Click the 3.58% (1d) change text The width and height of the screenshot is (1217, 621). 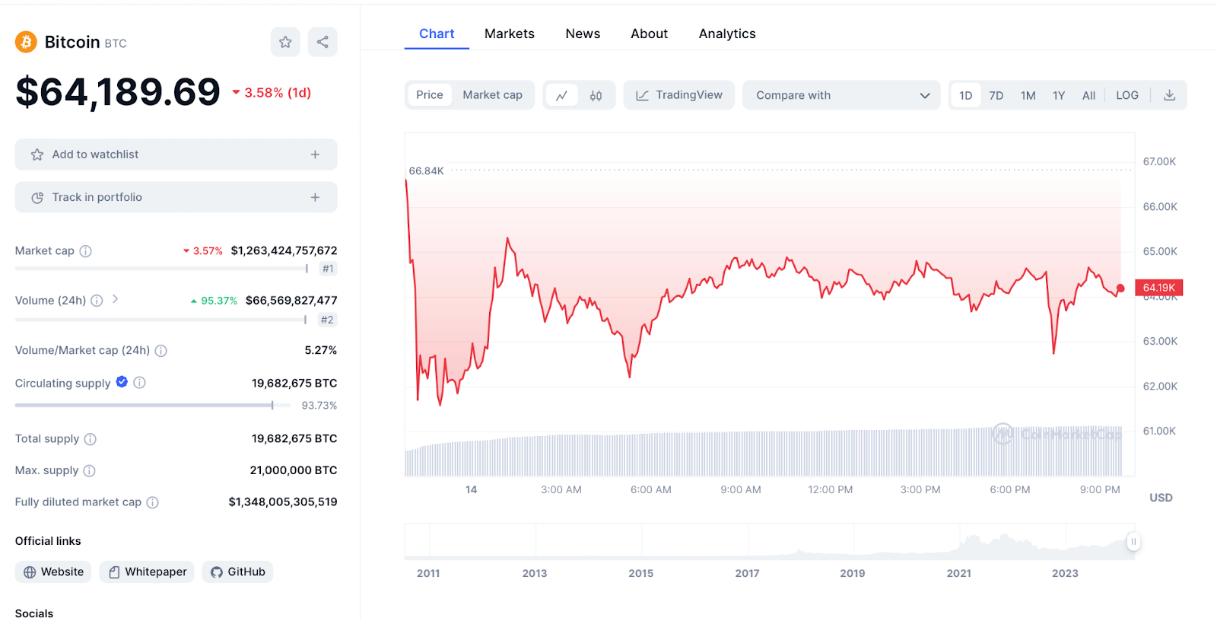278,93
